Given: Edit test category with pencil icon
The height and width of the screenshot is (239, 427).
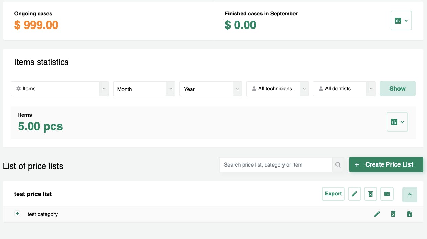Looking at the screenshot, I should pyautogui.click(x=377, y=214).
